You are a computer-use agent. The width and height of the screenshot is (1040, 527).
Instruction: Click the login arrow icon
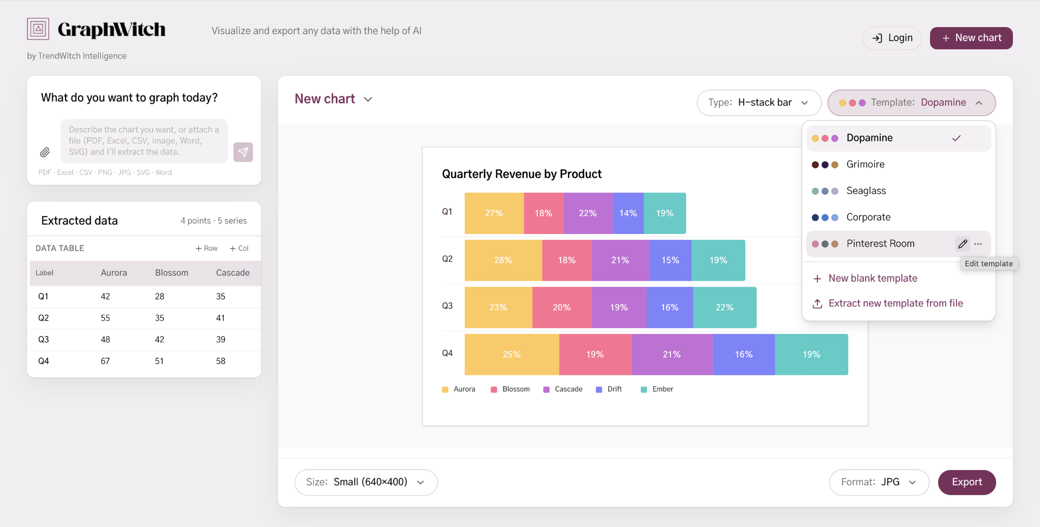pos(877,38)
